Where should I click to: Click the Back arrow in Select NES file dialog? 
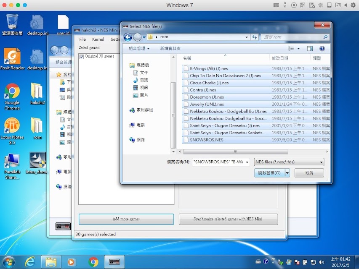(x=128, y=37)
